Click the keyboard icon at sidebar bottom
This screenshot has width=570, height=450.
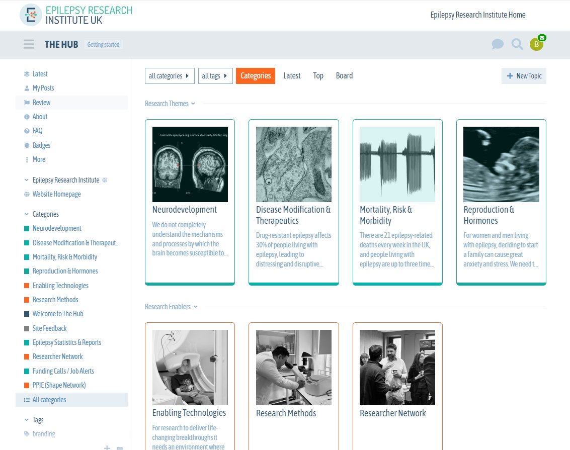(x=120, y=448)
